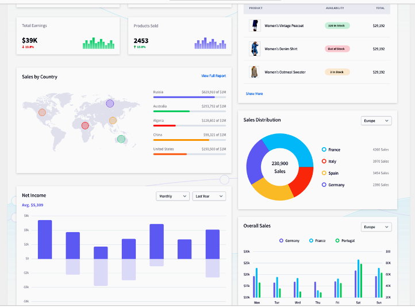Click the green up-trend indicator under 2453

[140, 47]
